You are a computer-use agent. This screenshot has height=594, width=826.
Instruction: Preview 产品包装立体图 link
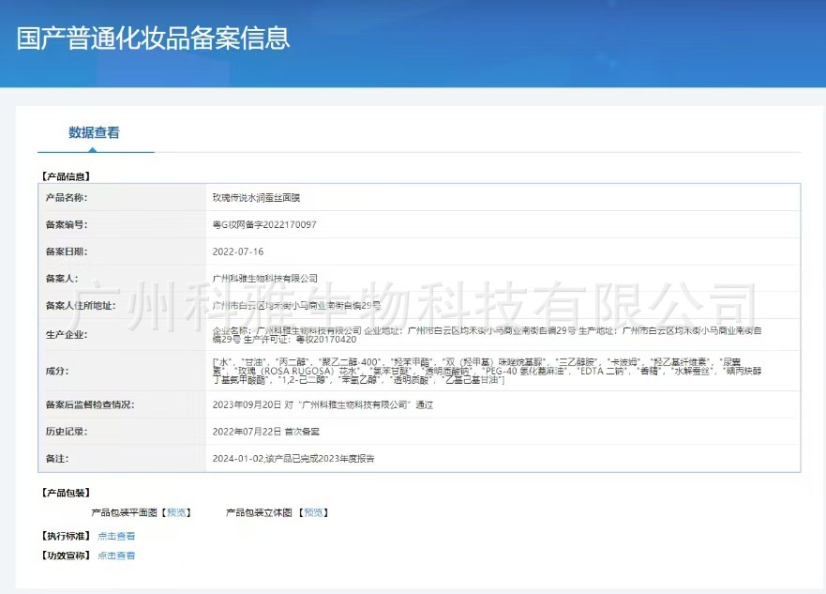tap(313, 512)
